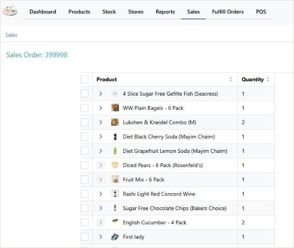The height and width of the screenshot is (248, 294).
Task: Click the company logo icon
Action: (10, 11)
